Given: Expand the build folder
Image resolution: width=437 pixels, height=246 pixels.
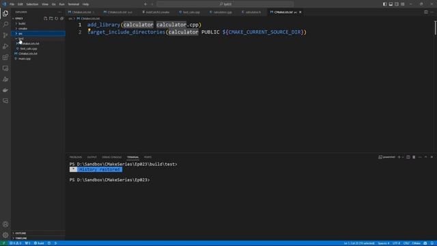Looking at the screenshot, I should click(38, 23).
